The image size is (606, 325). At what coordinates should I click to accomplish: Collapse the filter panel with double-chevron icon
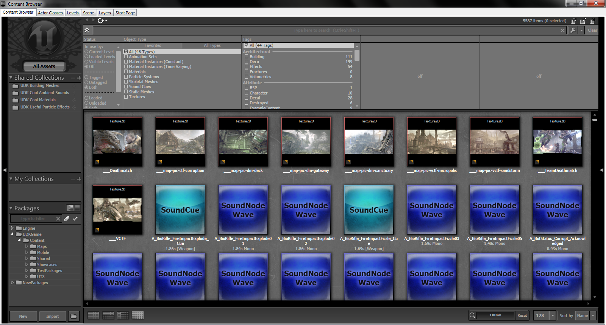tap(87, 30)
